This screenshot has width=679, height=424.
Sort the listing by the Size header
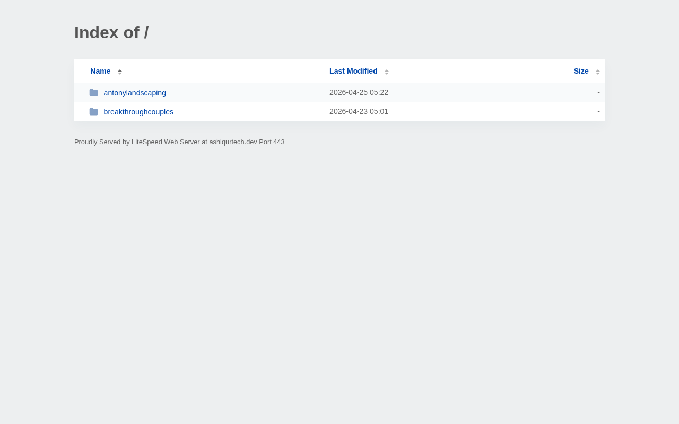tap(581, 71)
